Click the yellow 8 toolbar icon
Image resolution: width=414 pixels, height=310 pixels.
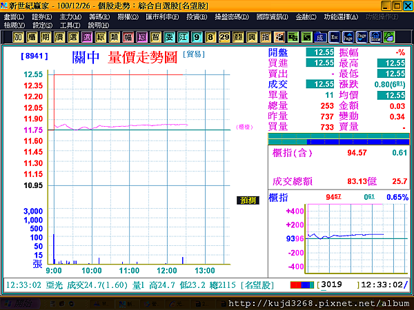(x=210, y=37)
